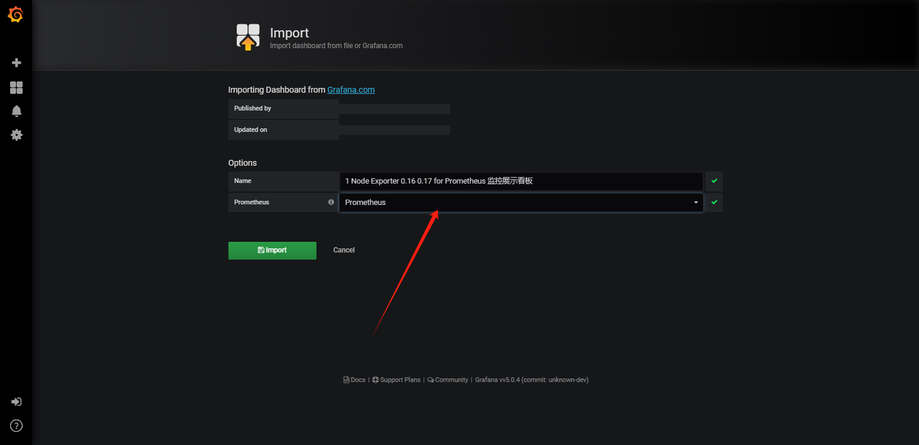Click the dropdown caret arrow of Prometheus select
Screen dimensions: 919x445
point(696,203)
